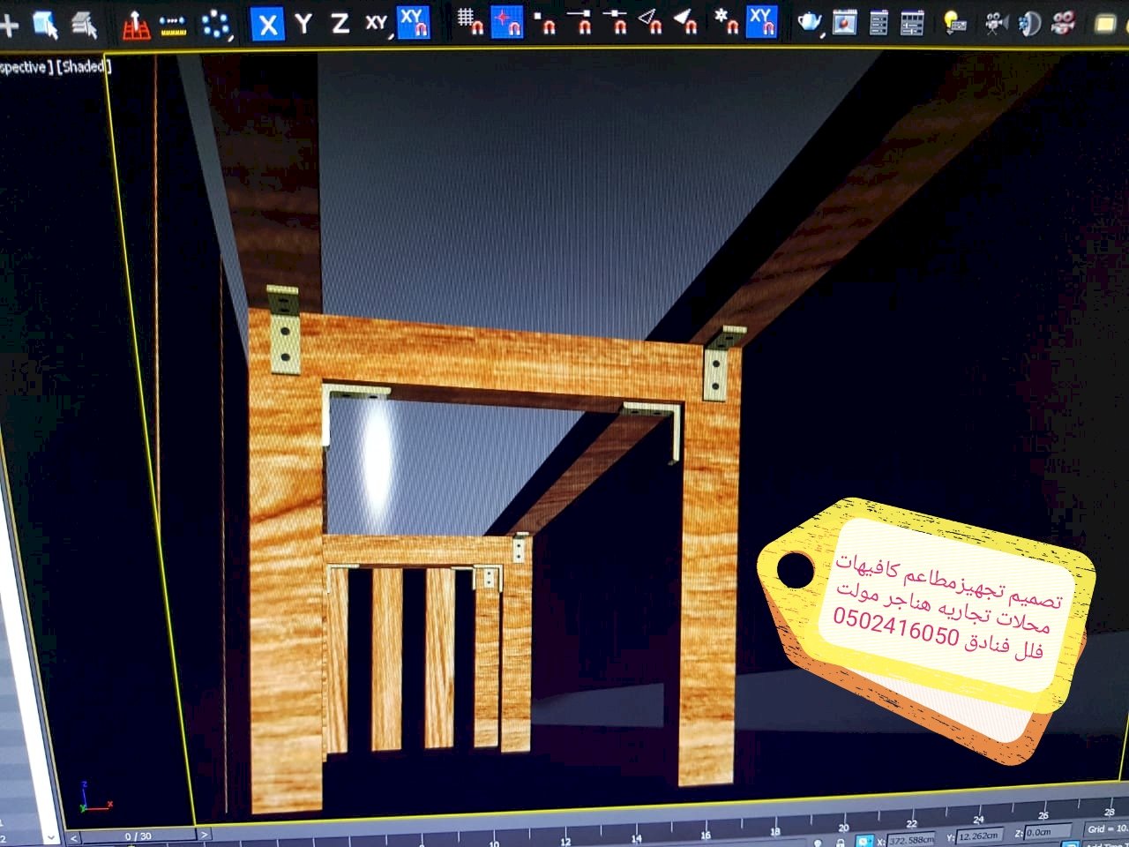Click the time slider next-frame arrow
This screenshot has height=847, width=1129.
click(204, 834)
